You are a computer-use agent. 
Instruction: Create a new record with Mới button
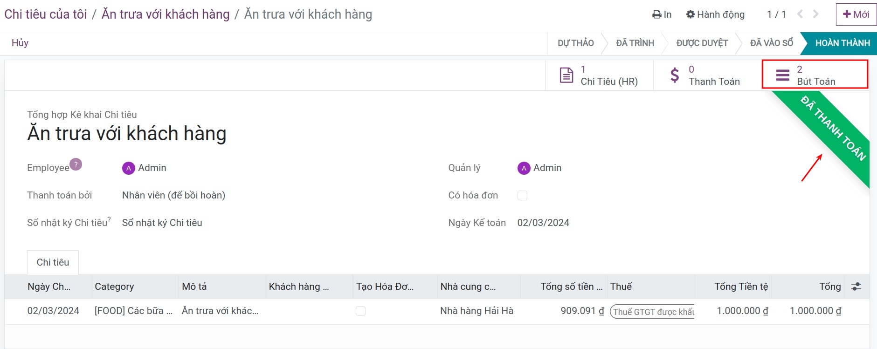856,14
